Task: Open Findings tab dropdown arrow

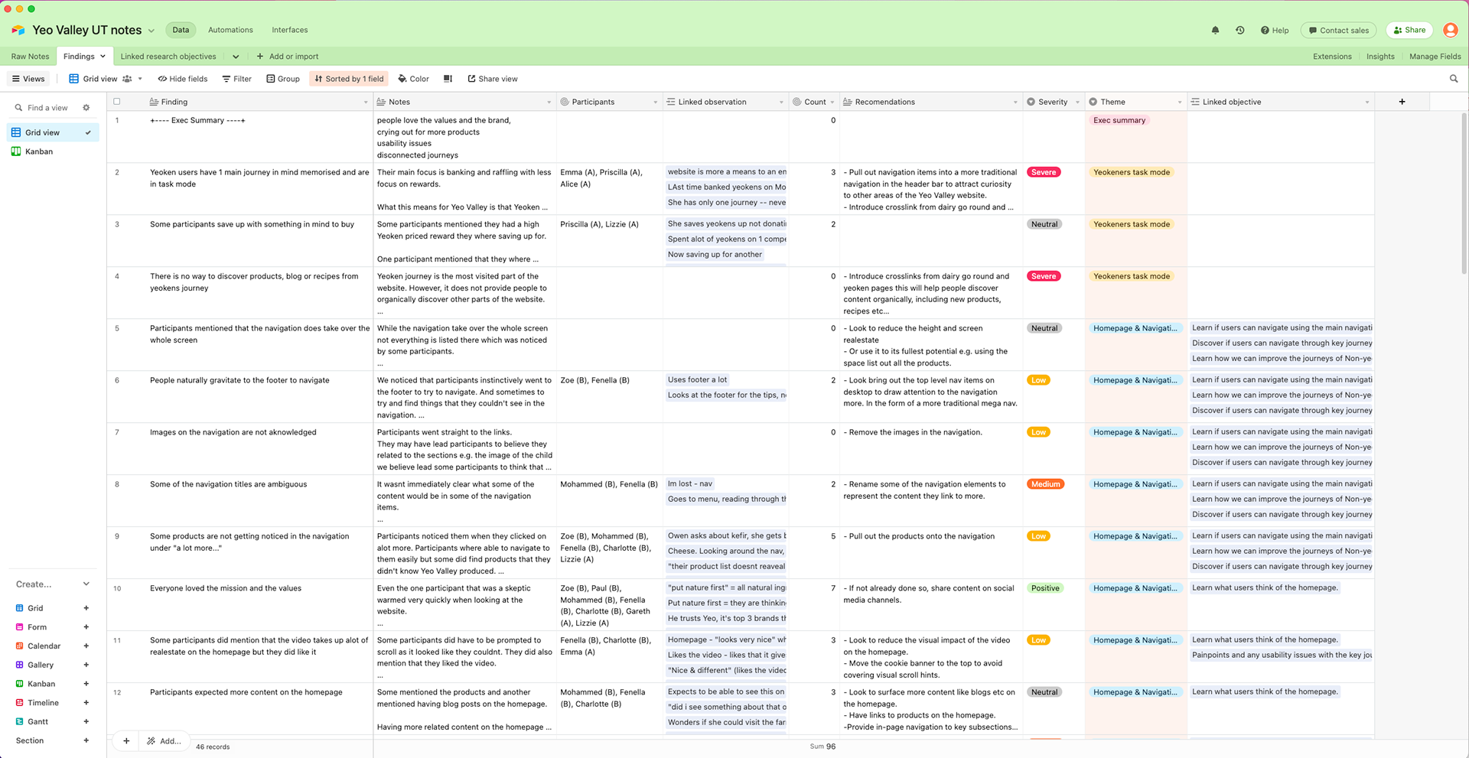Action: 103,57
